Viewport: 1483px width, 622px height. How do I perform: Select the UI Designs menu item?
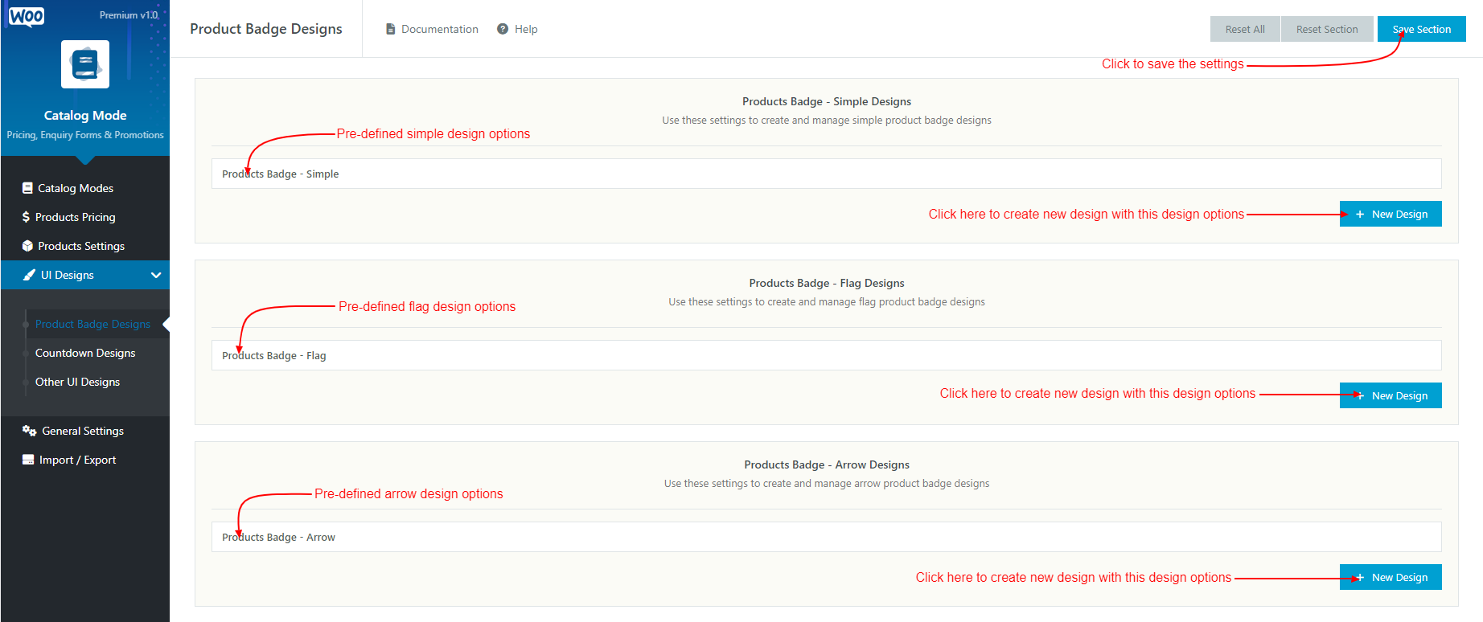(85, 275)
